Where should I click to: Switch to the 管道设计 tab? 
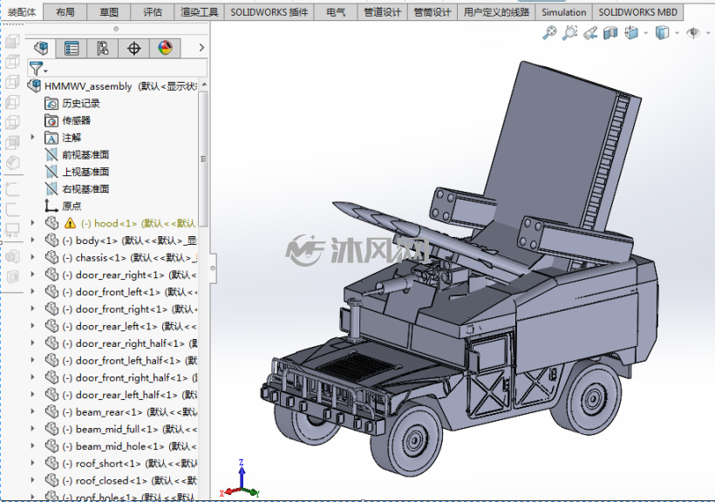382,12
